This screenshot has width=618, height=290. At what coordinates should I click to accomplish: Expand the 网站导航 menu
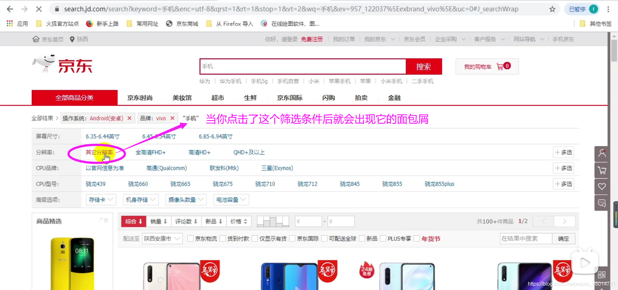point(529,39)
